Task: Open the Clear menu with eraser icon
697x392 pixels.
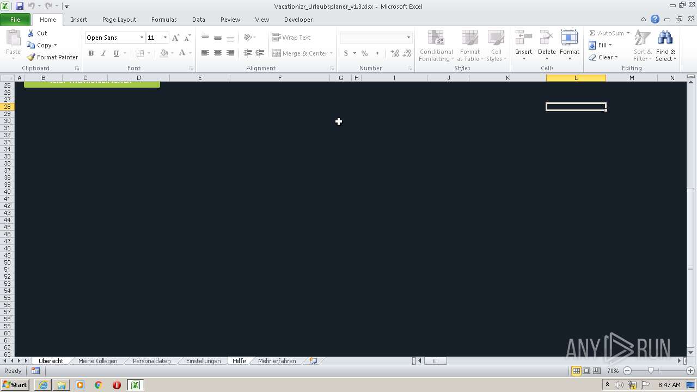Action: click(x=603, y=57)
